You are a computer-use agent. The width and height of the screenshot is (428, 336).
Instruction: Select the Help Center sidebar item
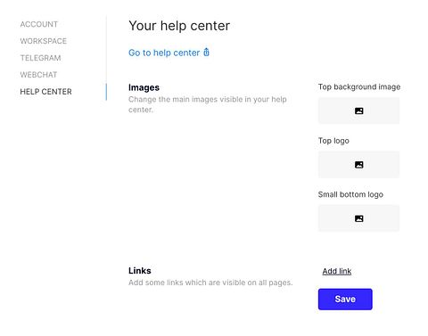coord(45,92)
